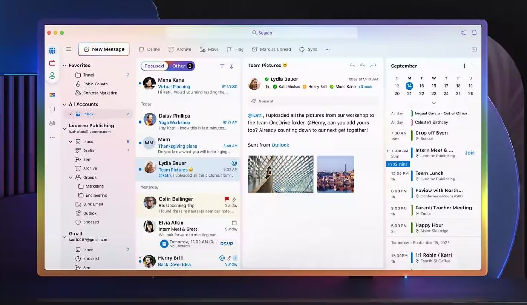This screenshot has height=305, width=527.
Task: Open the People contacts icon in sidebar
Action: (x=52, y=123)
